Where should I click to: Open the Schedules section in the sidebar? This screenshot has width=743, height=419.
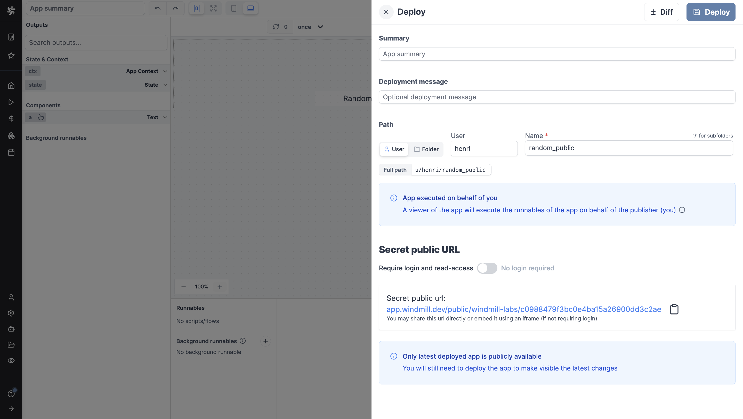point(11,152)
